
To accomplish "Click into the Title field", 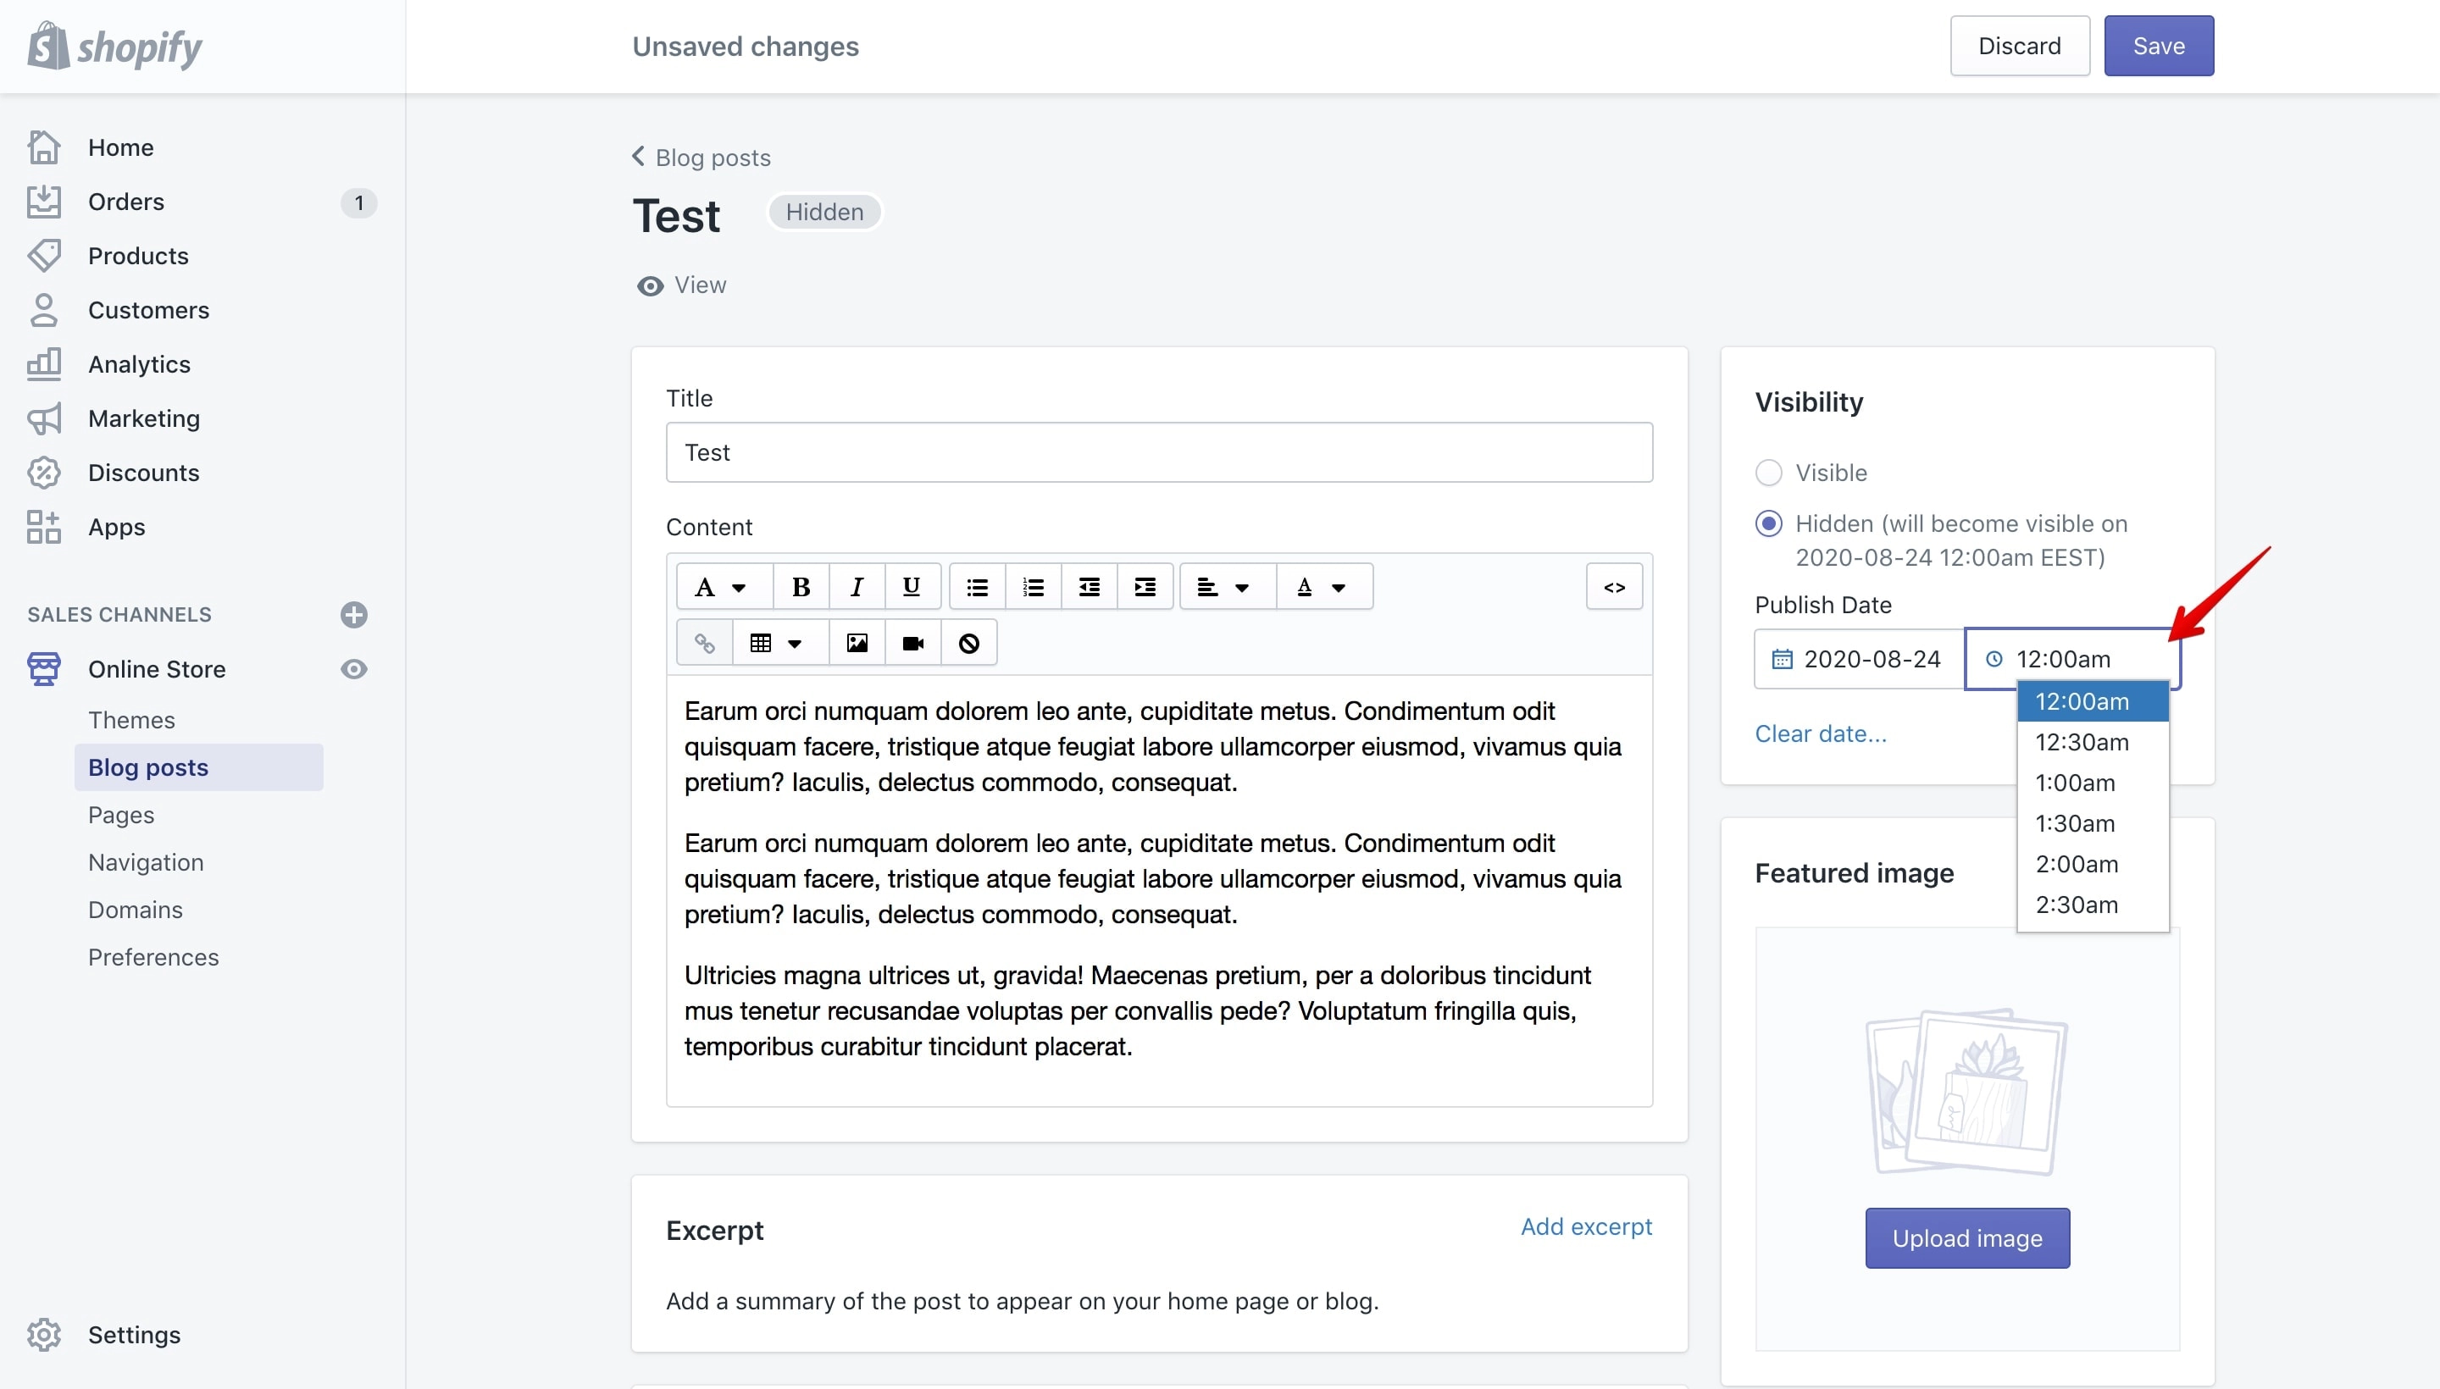I will click(1159, 452).
